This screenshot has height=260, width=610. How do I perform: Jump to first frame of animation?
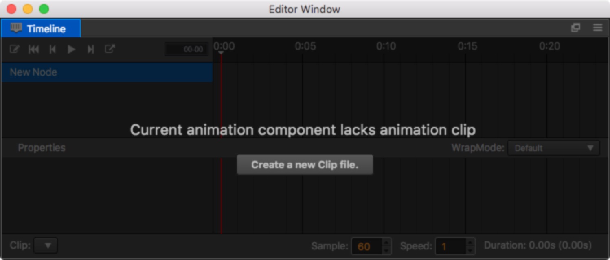click(x=34, y=50)
